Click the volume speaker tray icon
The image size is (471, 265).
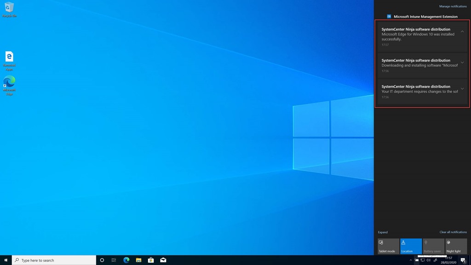tap(428, 260)
